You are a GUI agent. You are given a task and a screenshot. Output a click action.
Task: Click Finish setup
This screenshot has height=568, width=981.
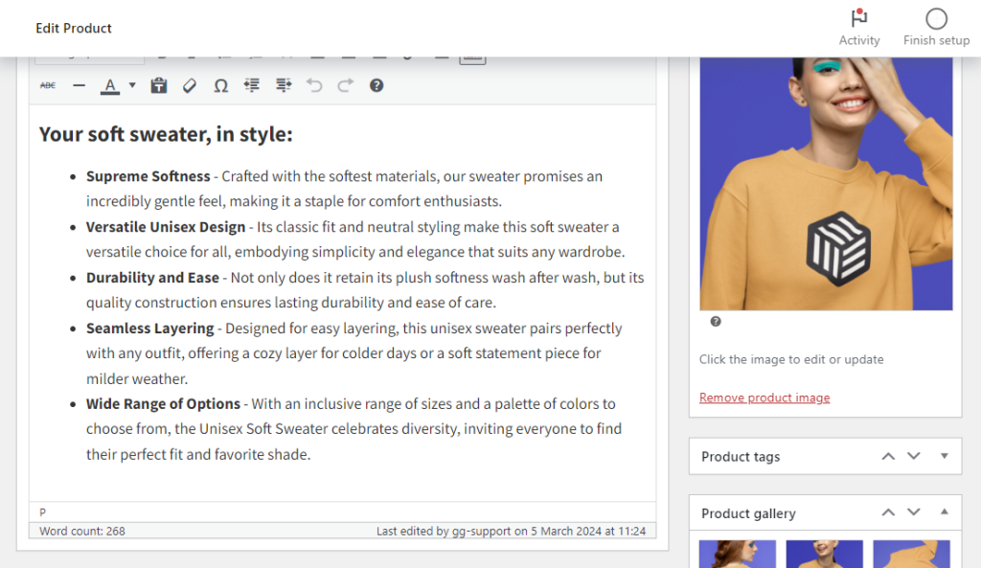(936, 26)
